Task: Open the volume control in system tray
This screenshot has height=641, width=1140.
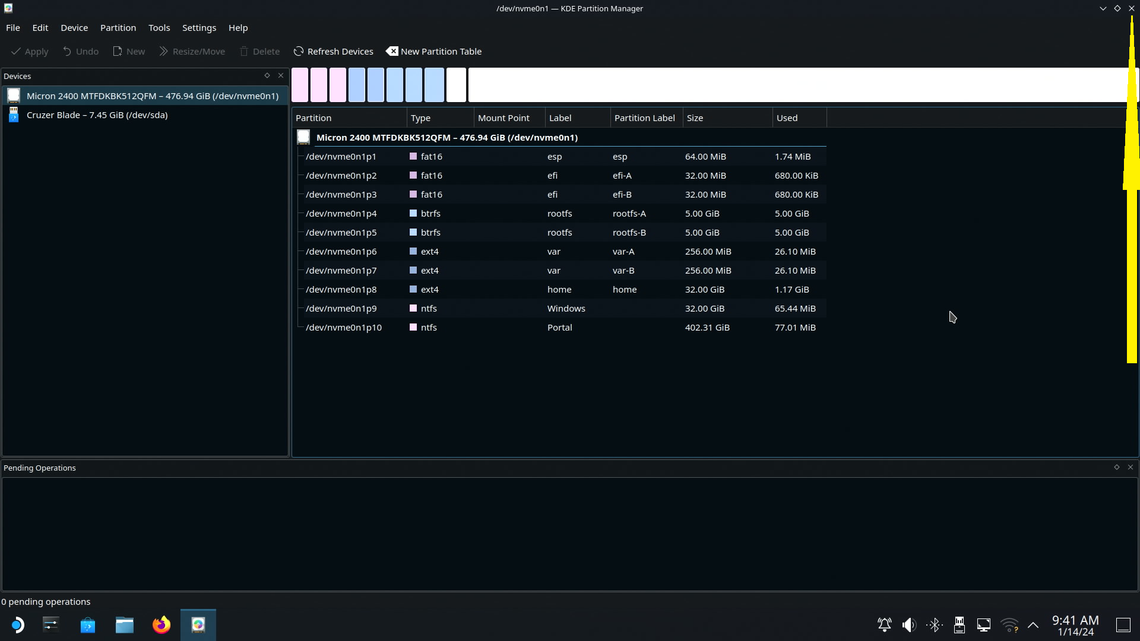Action: click(x=908, y=625)
